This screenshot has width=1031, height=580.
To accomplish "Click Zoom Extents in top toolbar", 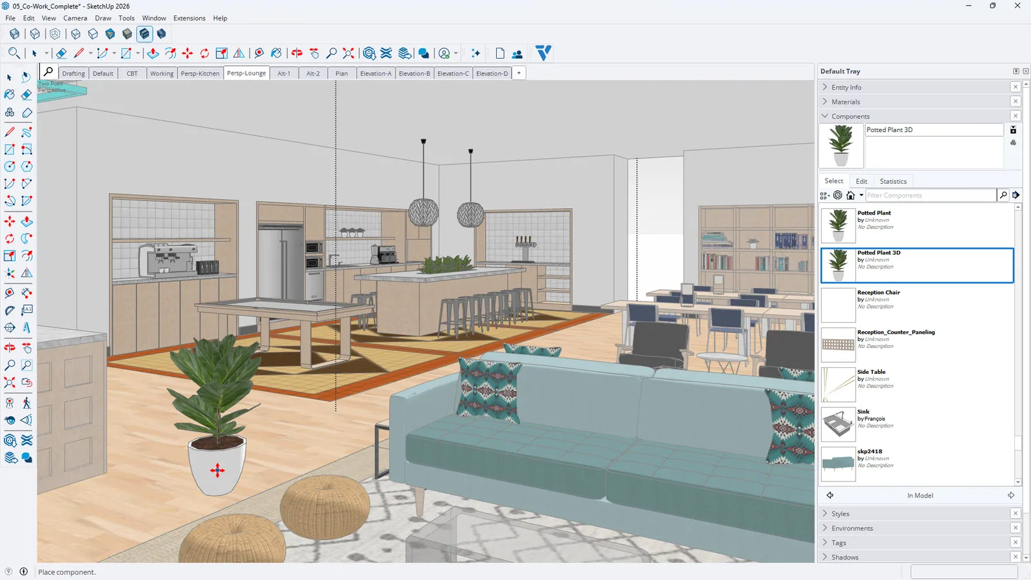I will tap(349, 53).
